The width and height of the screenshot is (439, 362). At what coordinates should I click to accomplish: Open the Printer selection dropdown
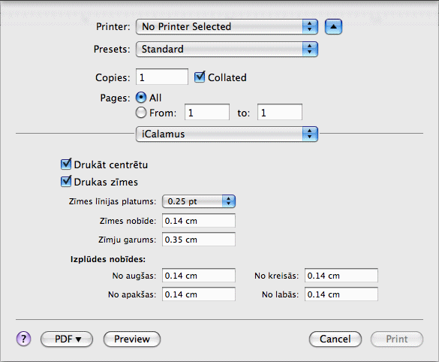click(x=227, y=26)
